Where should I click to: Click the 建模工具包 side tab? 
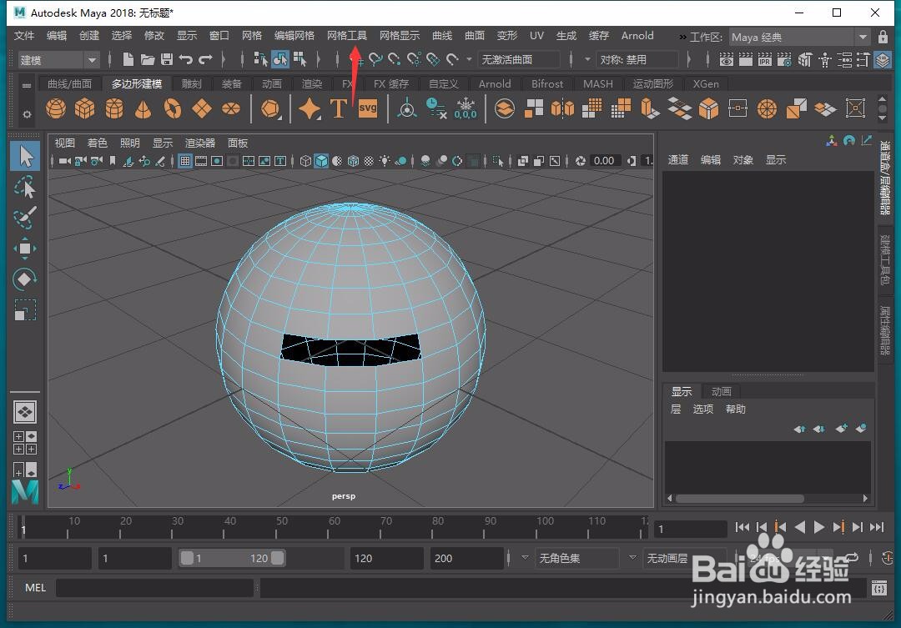click(x=885, y=259)
